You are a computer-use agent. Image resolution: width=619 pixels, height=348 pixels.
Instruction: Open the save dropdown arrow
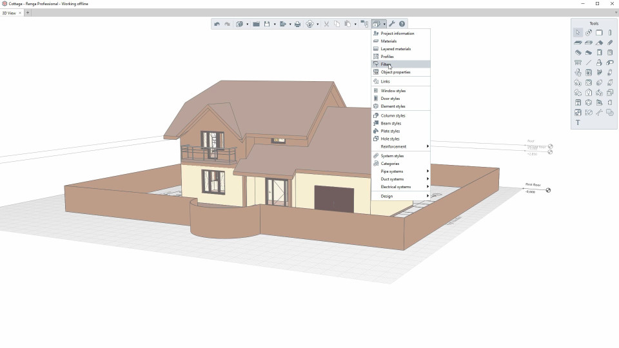tap(275, 24)
